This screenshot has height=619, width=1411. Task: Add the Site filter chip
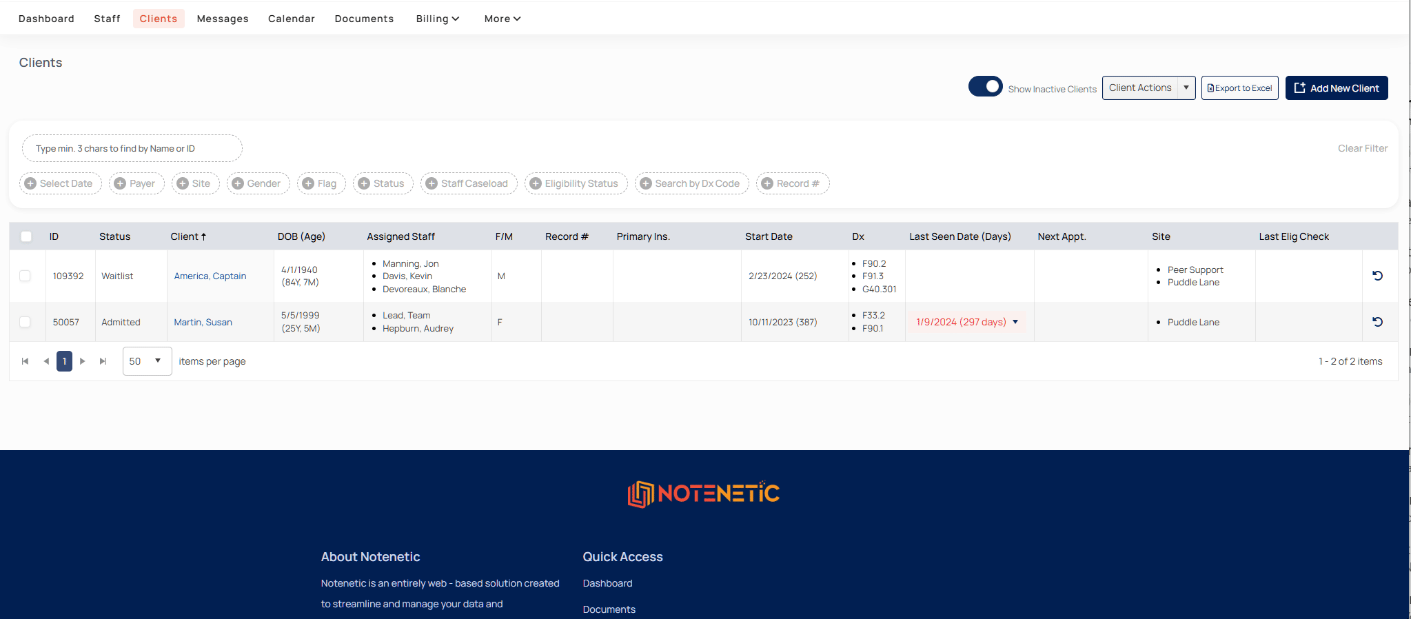point(196,183)
